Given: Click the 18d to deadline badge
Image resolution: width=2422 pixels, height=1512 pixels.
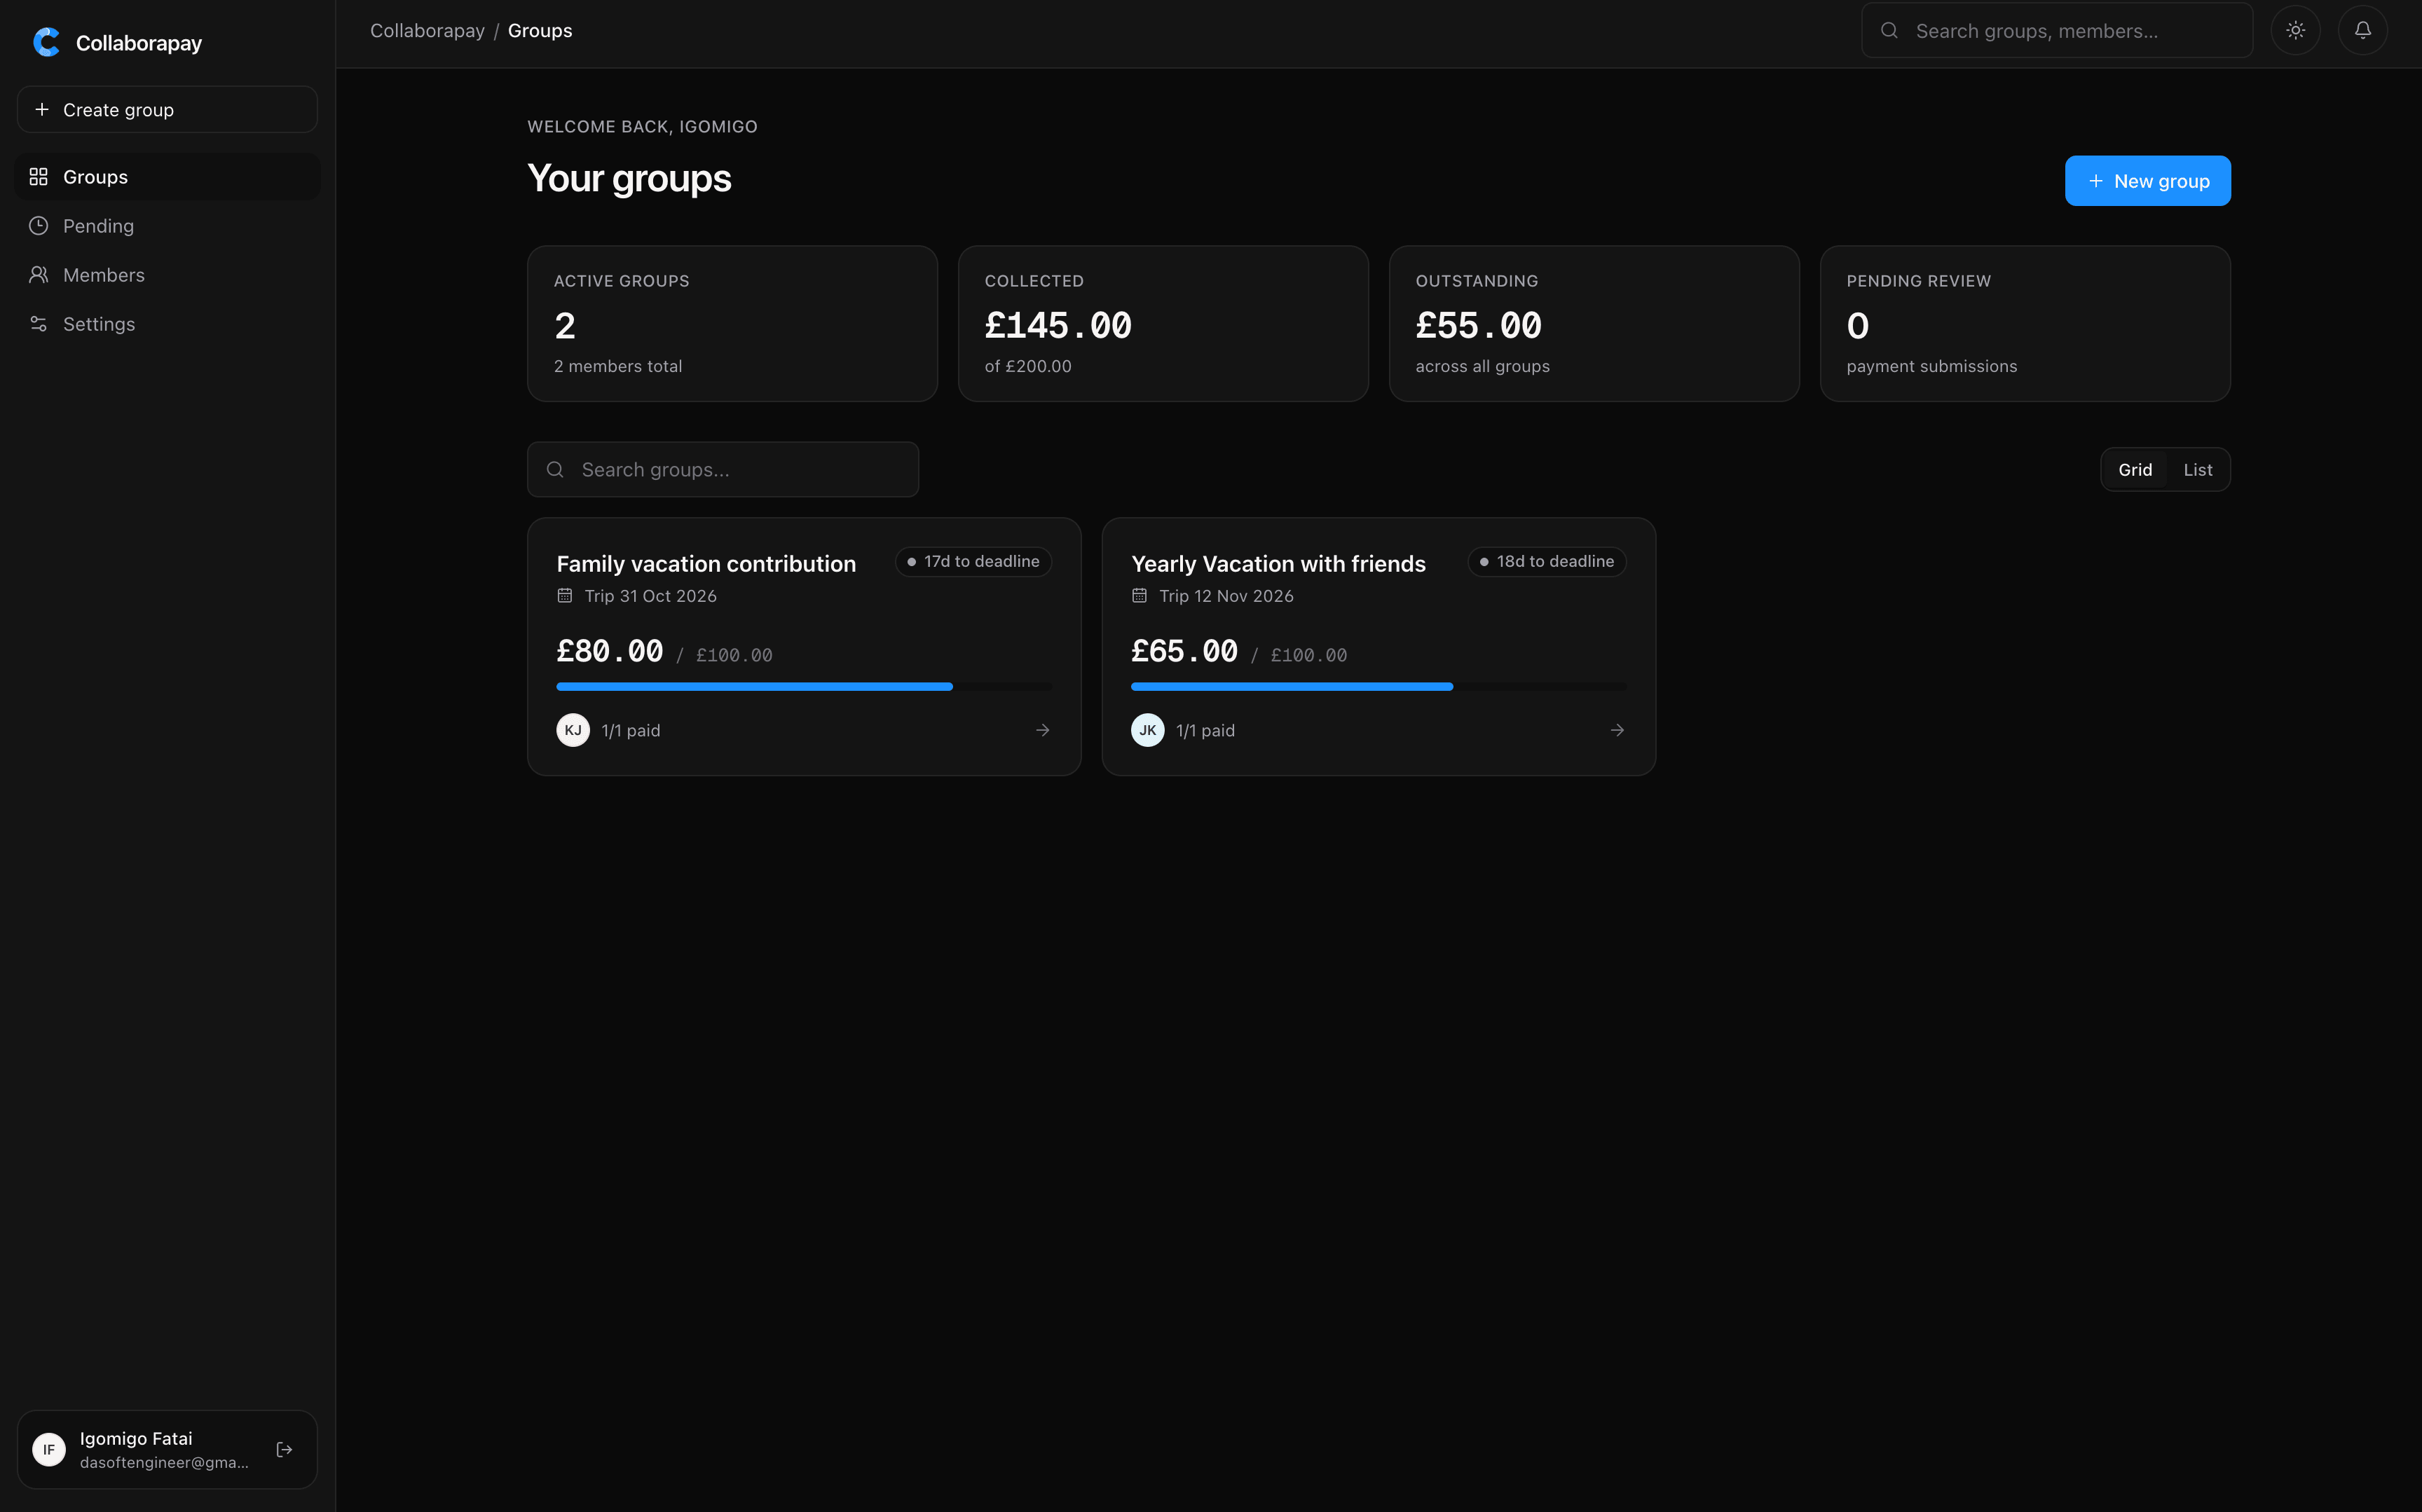Looking at the screenshot, I should [x=1546, y=562].
